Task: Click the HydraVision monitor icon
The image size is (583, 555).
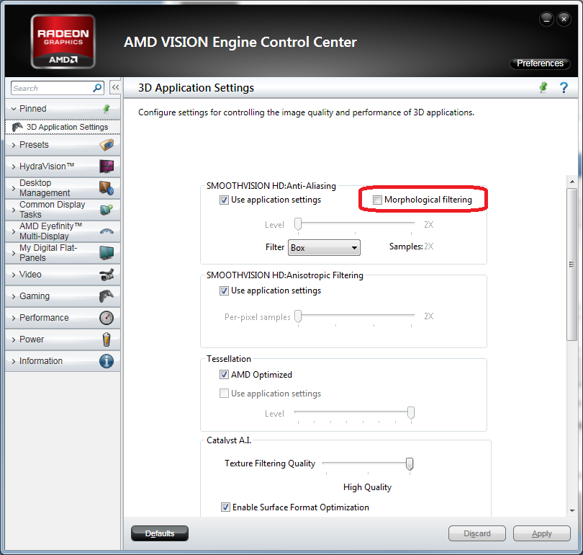Action: point(107,166)
